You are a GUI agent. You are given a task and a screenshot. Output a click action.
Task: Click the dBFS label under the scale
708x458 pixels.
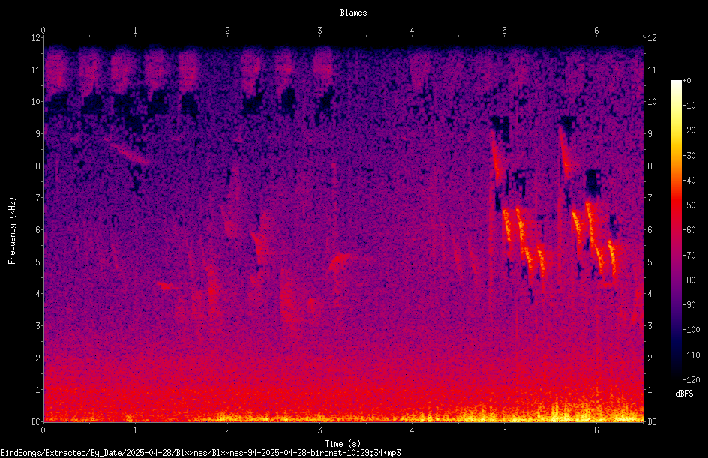tap(684, 394)
